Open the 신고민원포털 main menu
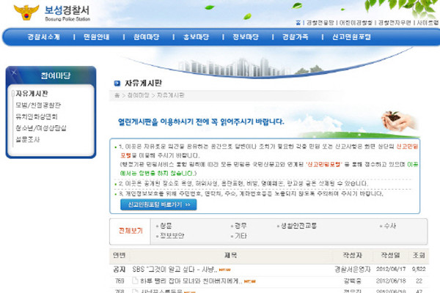Screen dimensions: 440x293 point(351,37)
